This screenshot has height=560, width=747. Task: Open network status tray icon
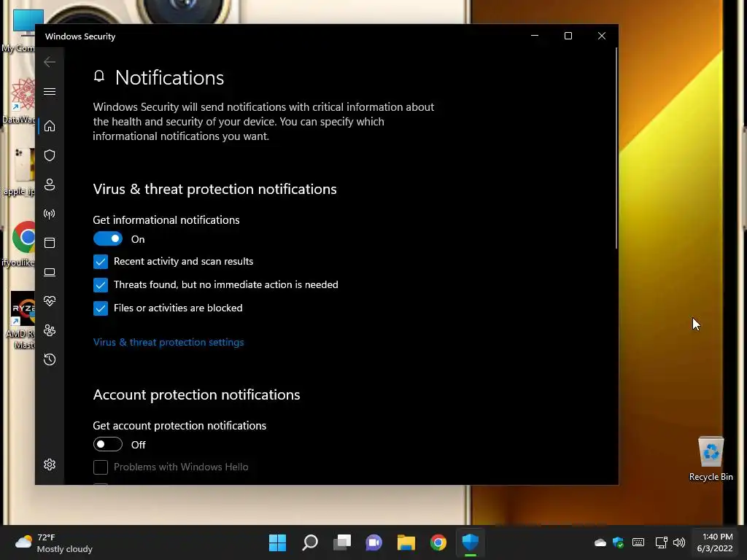[661, 542]
